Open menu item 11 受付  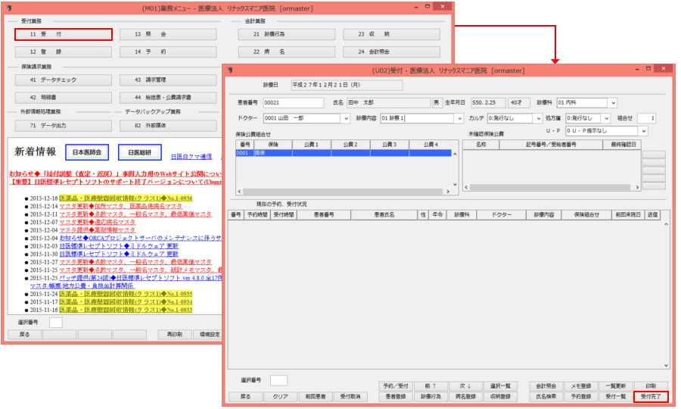tap(63, 34)
